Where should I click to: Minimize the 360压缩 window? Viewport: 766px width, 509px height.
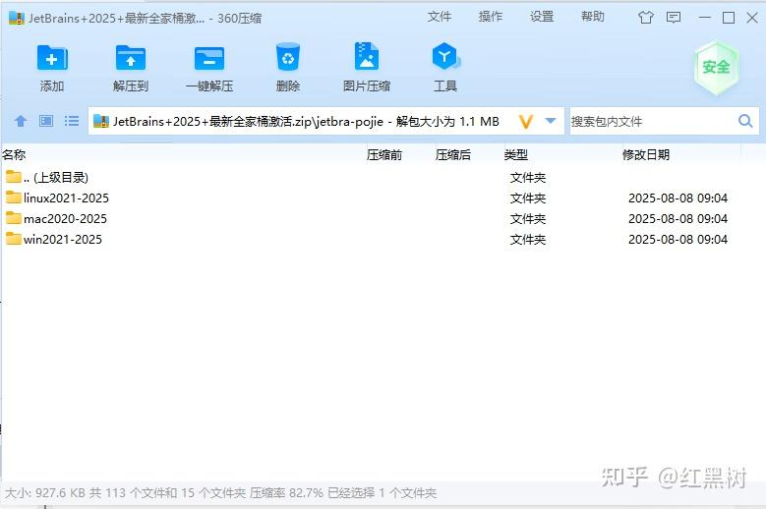point(704,18)
